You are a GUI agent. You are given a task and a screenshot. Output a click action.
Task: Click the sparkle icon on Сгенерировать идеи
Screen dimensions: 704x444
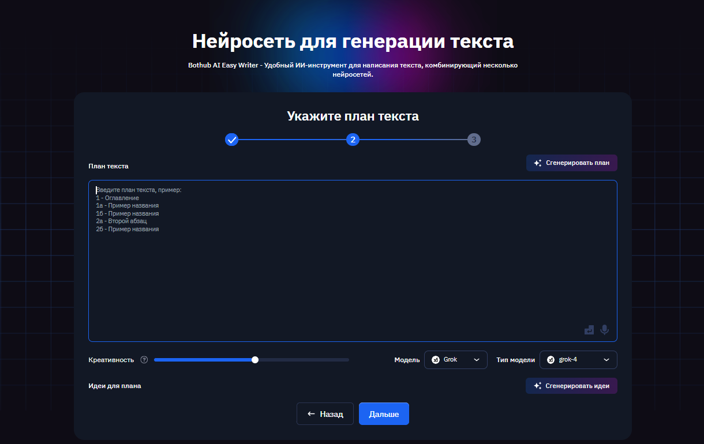pos(537,385)
